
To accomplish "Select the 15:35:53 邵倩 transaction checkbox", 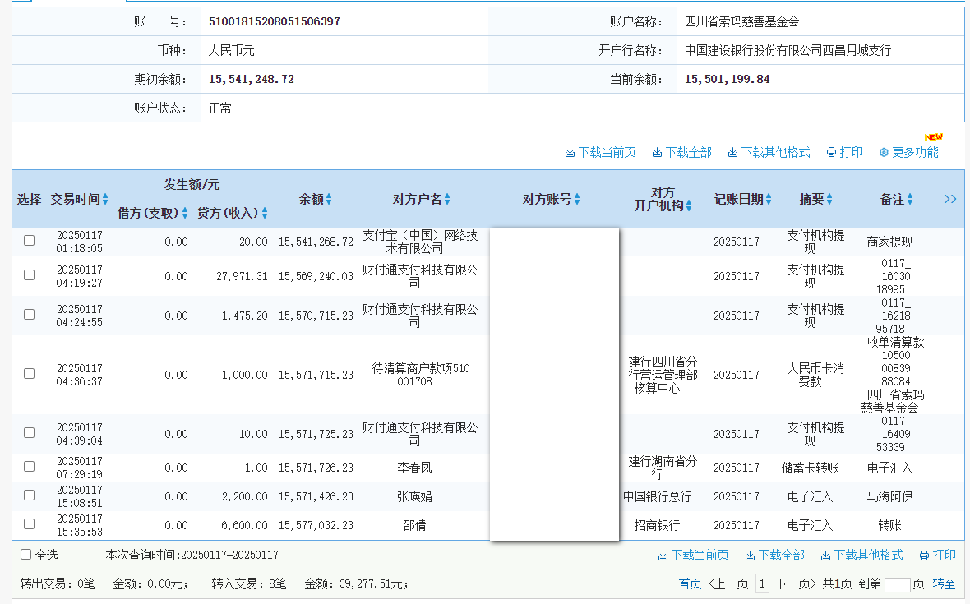I will pos(29,524).
